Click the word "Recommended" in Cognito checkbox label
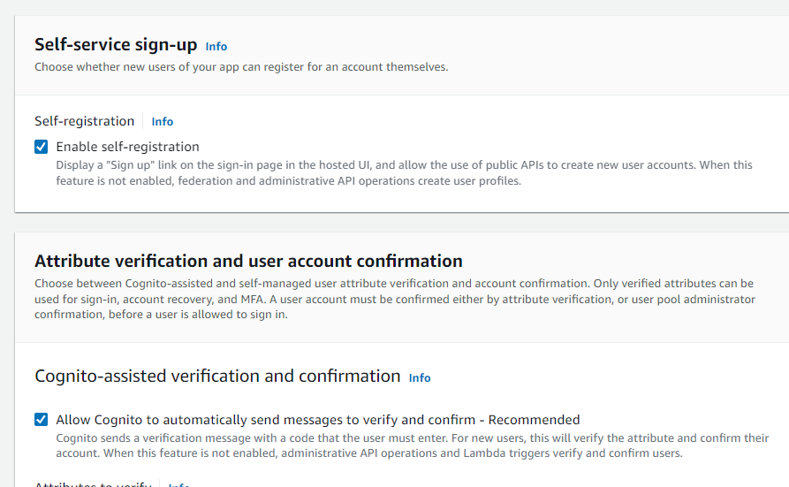The width and height of the screenshot is (789, 487). click(534, 420)
